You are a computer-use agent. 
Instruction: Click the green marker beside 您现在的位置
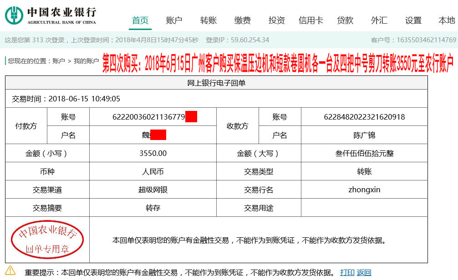click(x=6, y=60)
